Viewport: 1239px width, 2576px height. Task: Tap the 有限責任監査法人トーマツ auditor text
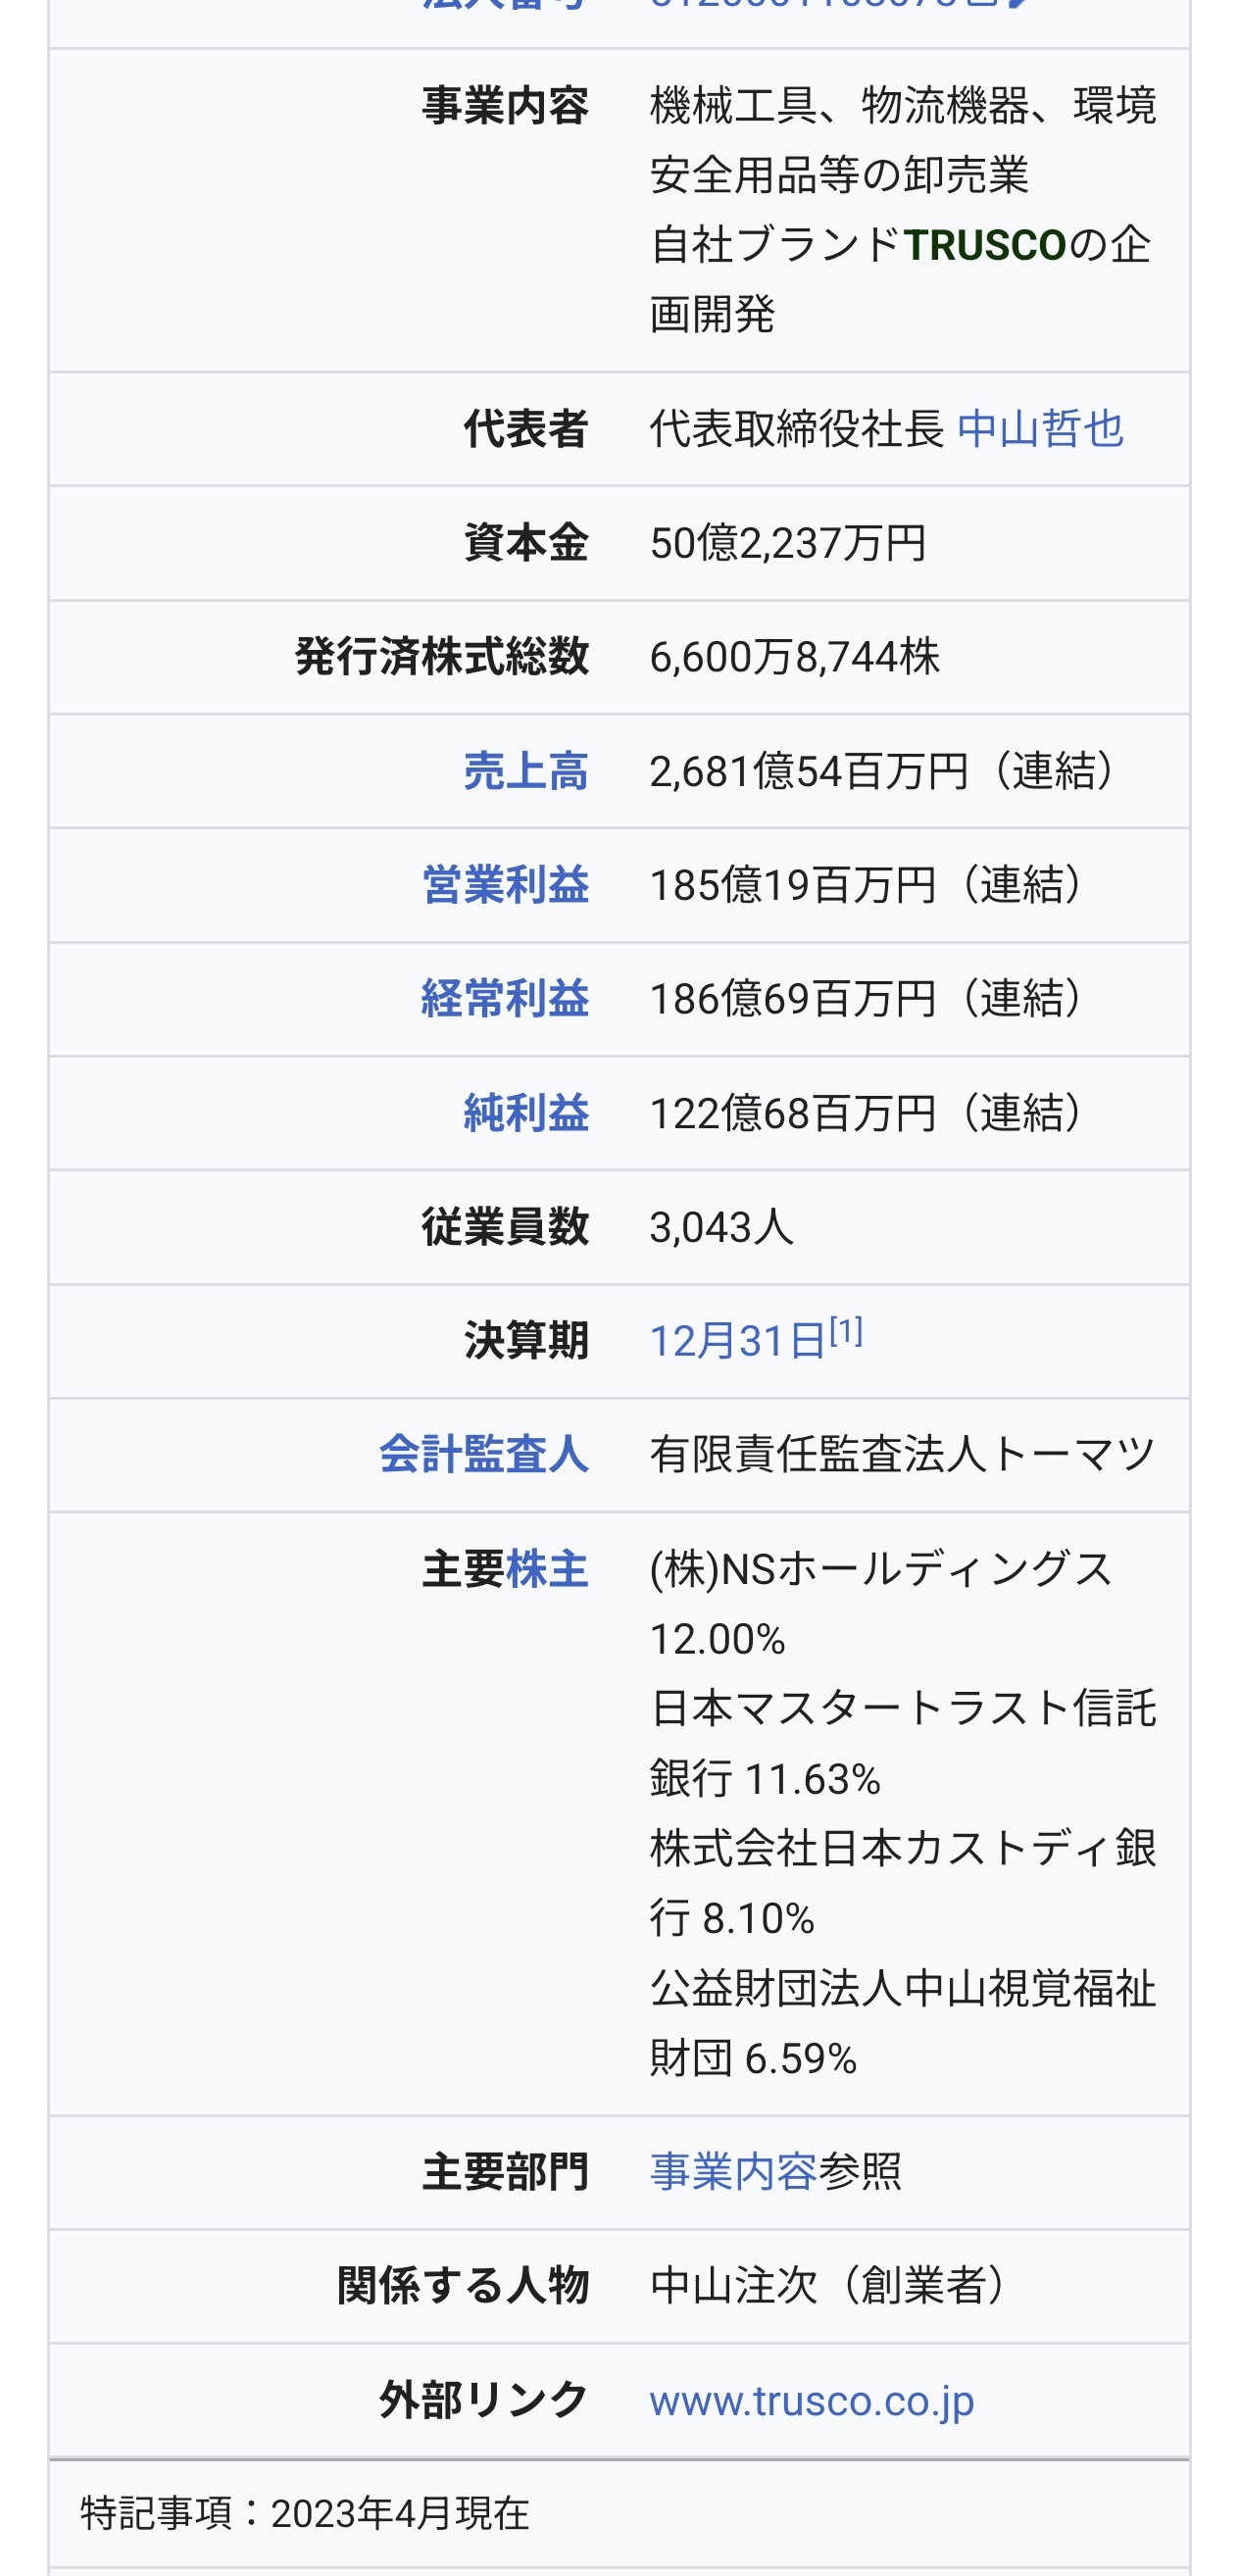902,1454
